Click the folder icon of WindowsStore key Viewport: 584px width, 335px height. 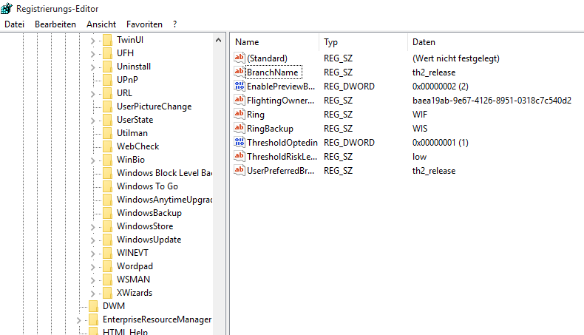(x=107, y=226)
